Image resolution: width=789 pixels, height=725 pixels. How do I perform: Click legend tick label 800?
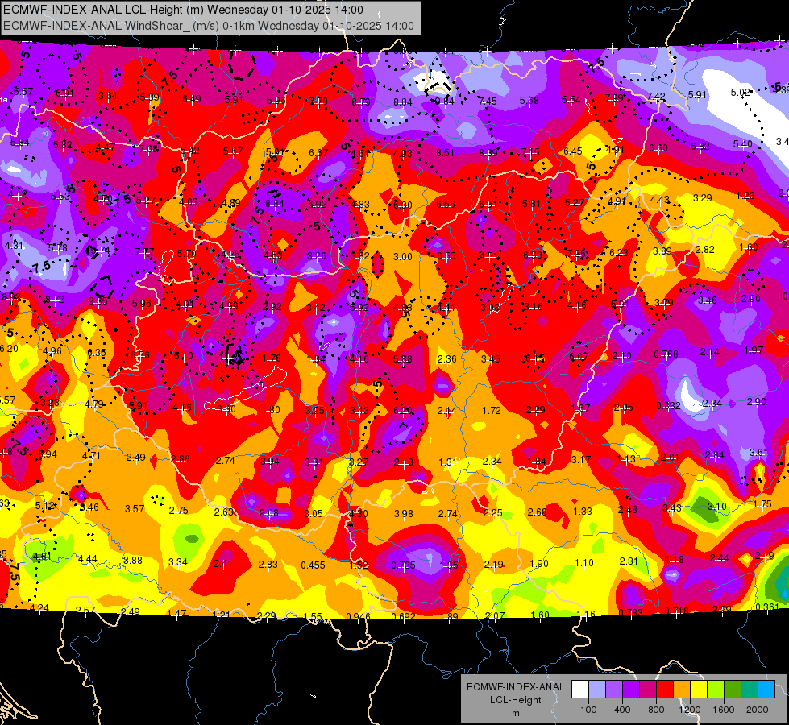coord(656,710)
